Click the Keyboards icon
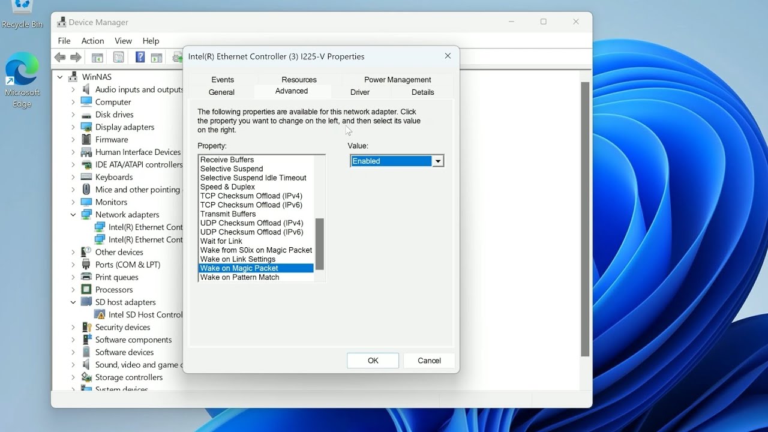 coord(86,177)
